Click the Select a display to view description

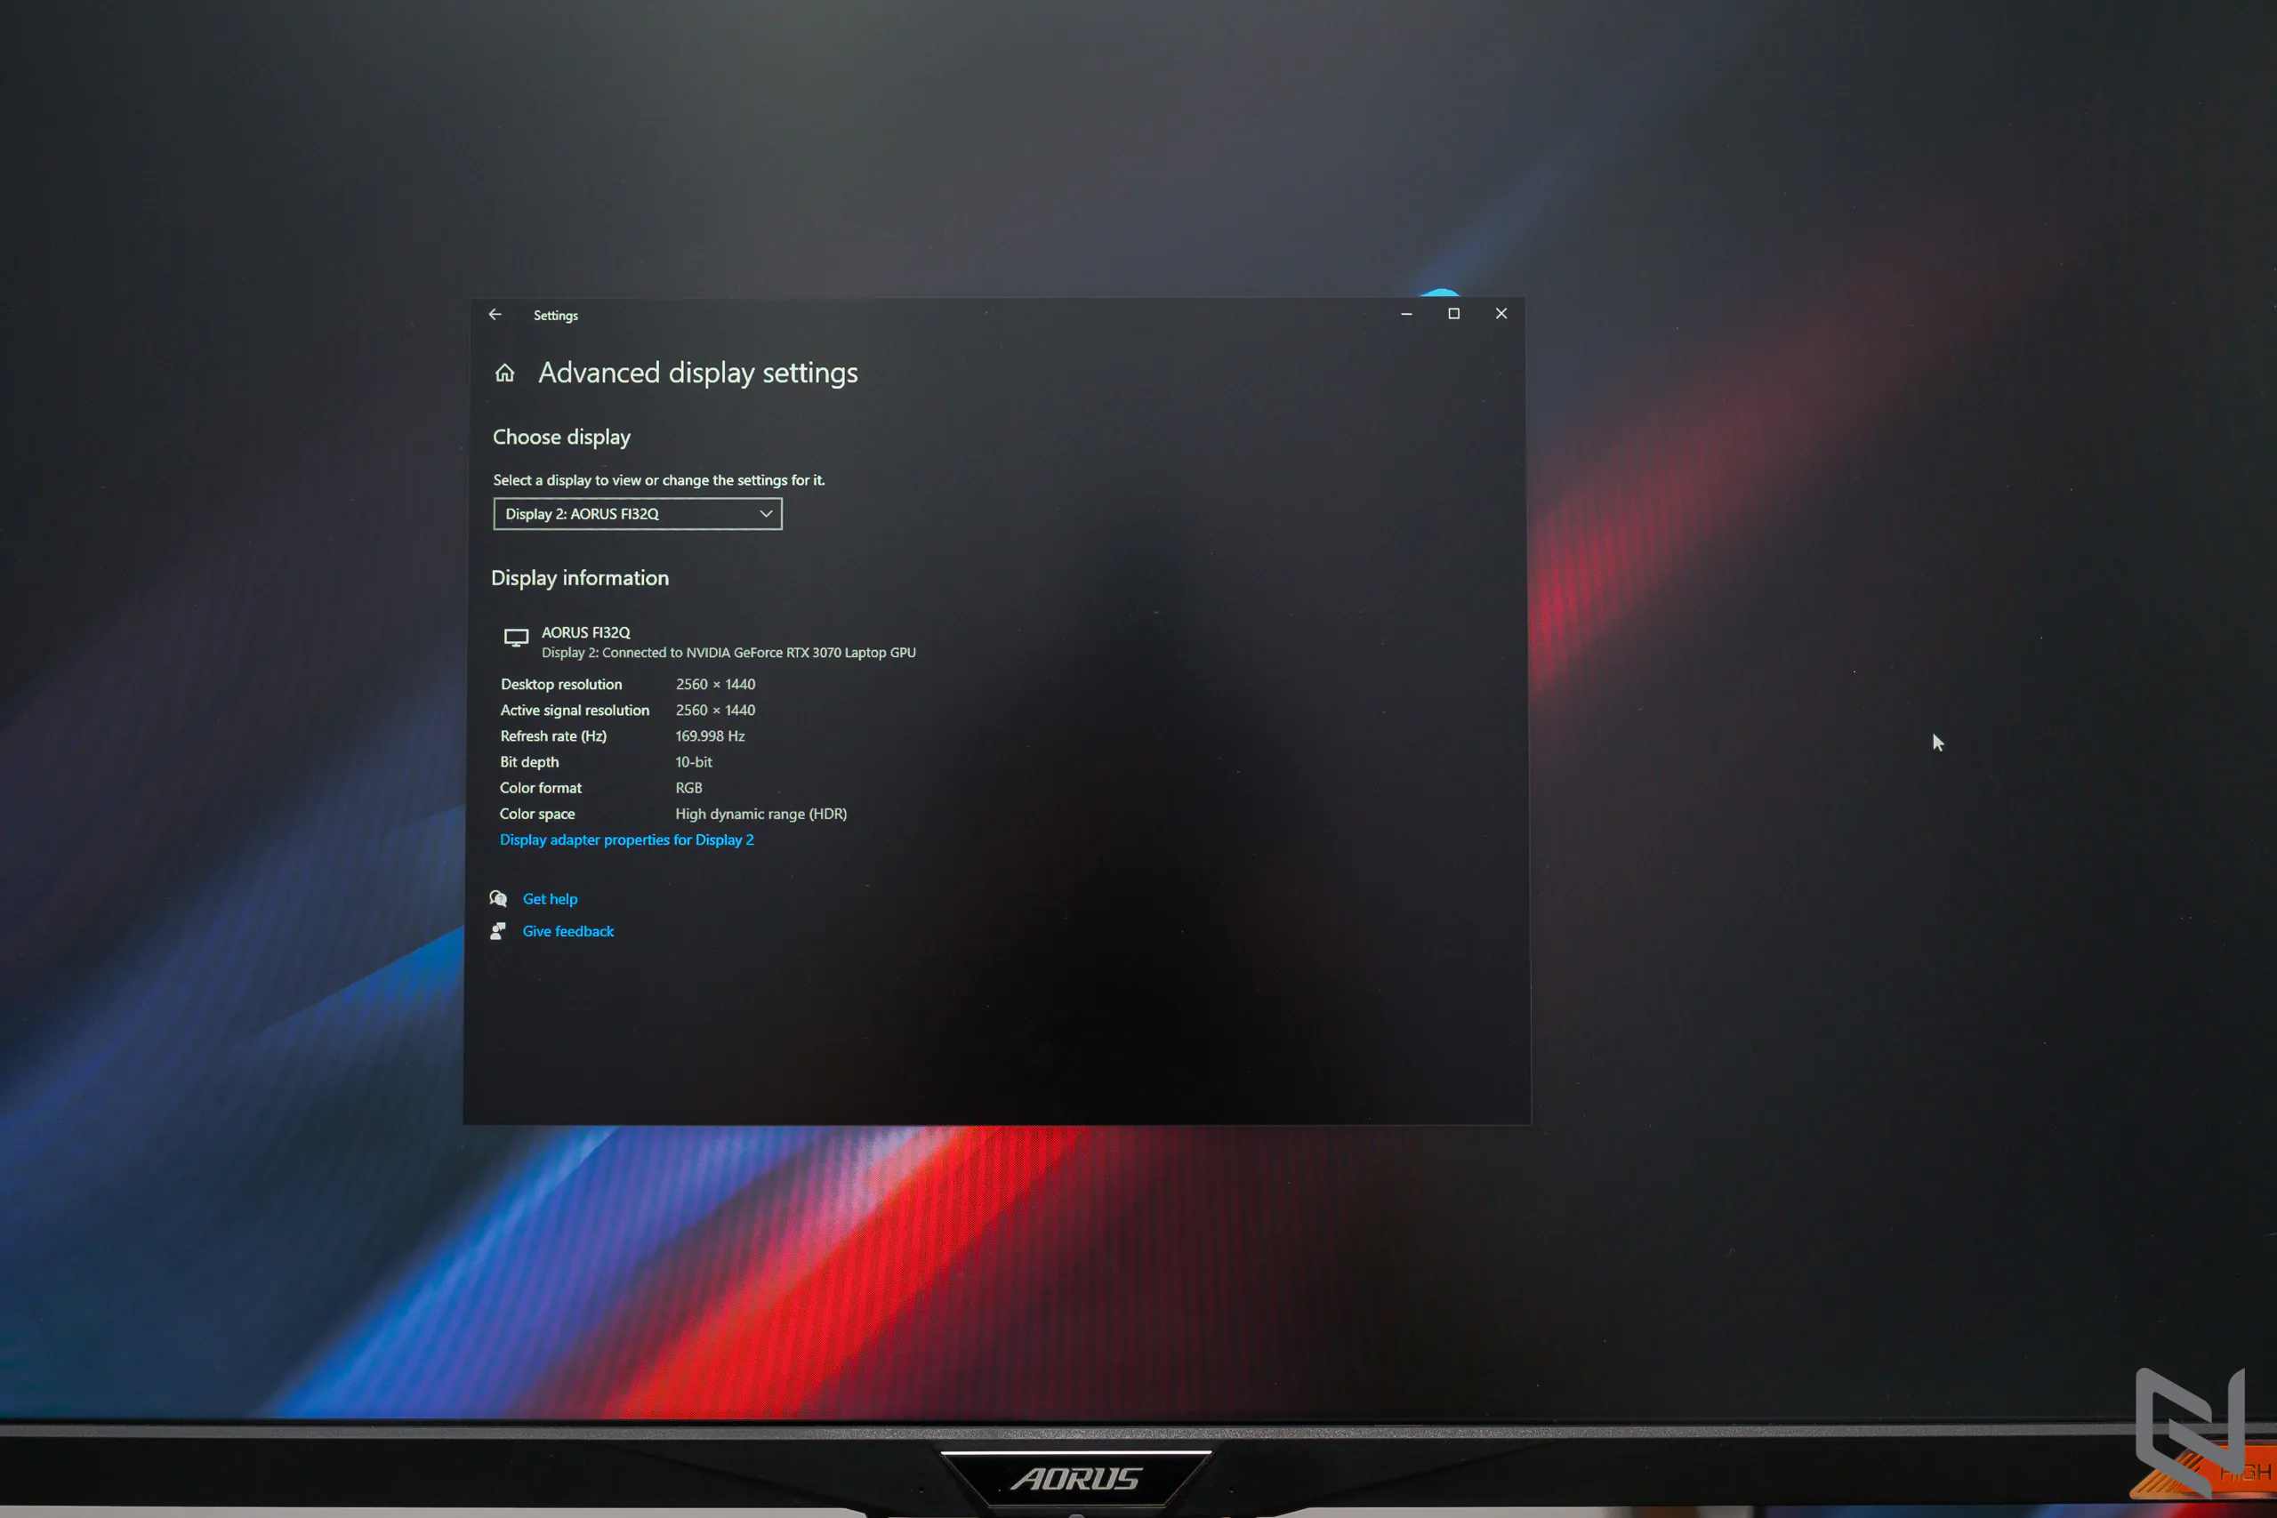point(658,480)
